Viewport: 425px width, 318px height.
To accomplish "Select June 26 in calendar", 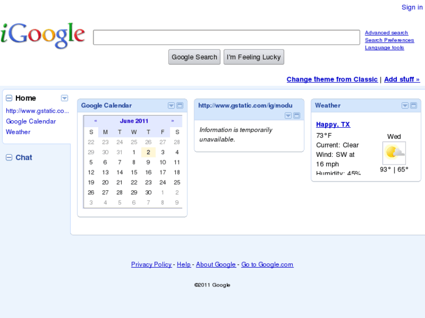I will (x=91, y=193).
